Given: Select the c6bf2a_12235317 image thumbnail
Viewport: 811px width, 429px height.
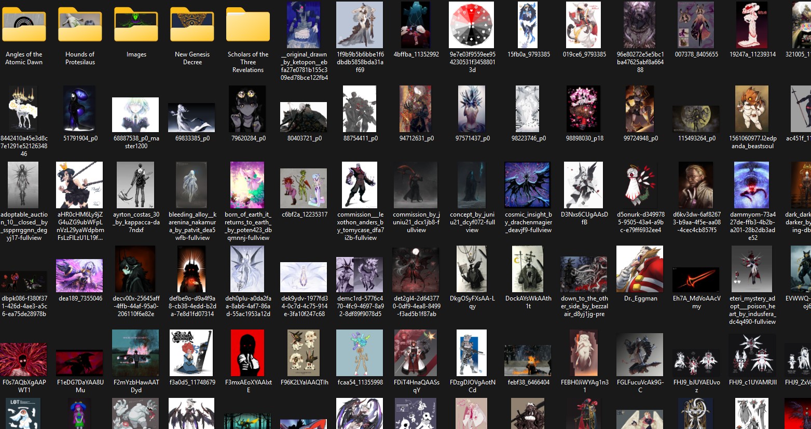Looking at the screenshot, I should tap(304, 188).
